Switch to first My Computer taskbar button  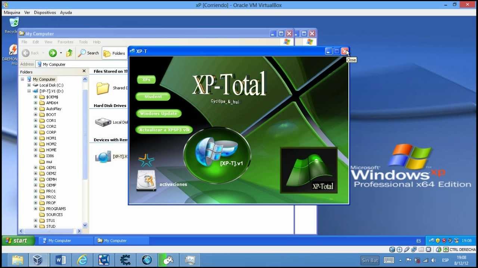pyautogui.click(x=66, y=240)
